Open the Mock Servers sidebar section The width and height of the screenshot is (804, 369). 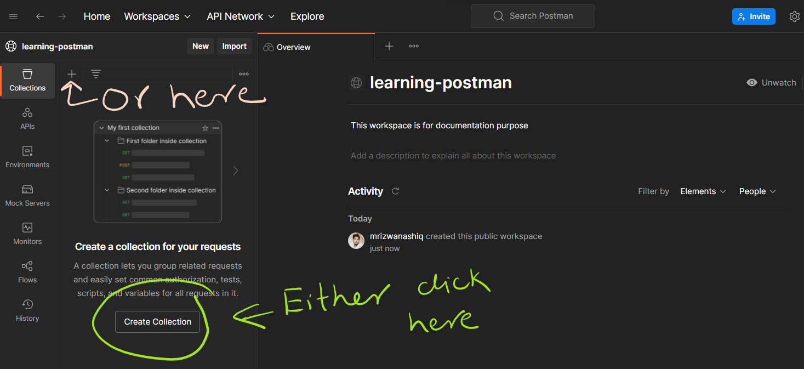27,195
